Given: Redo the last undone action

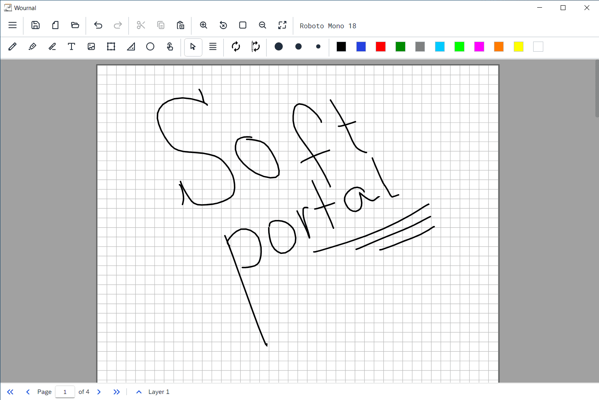Looking at the screenshot, I should point(118,25).
